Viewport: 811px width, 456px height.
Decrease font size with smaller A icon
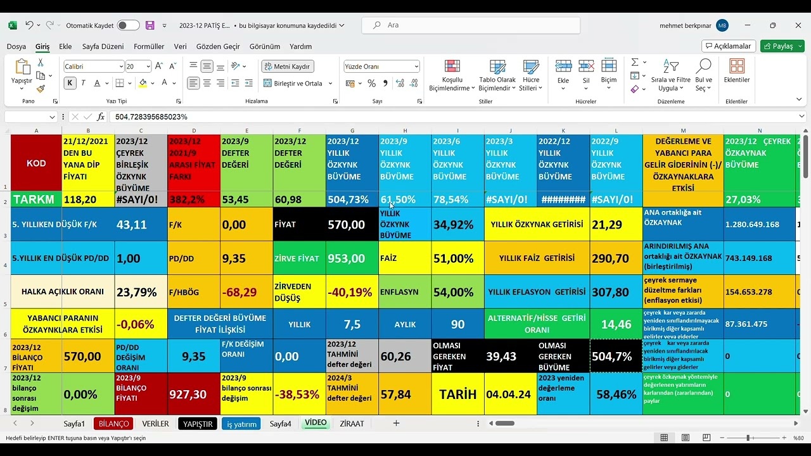point(173,66)
